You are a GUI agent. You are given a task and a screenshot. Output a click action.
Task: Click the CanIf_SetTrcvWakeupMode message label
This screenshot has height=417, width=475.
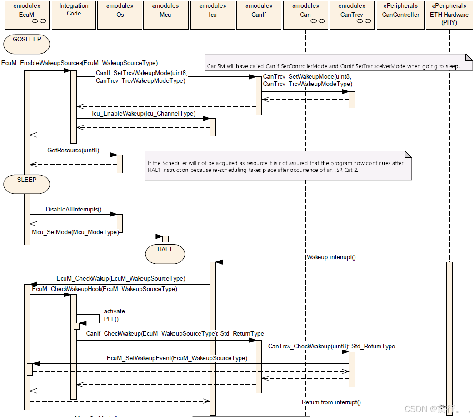(141, 77)
